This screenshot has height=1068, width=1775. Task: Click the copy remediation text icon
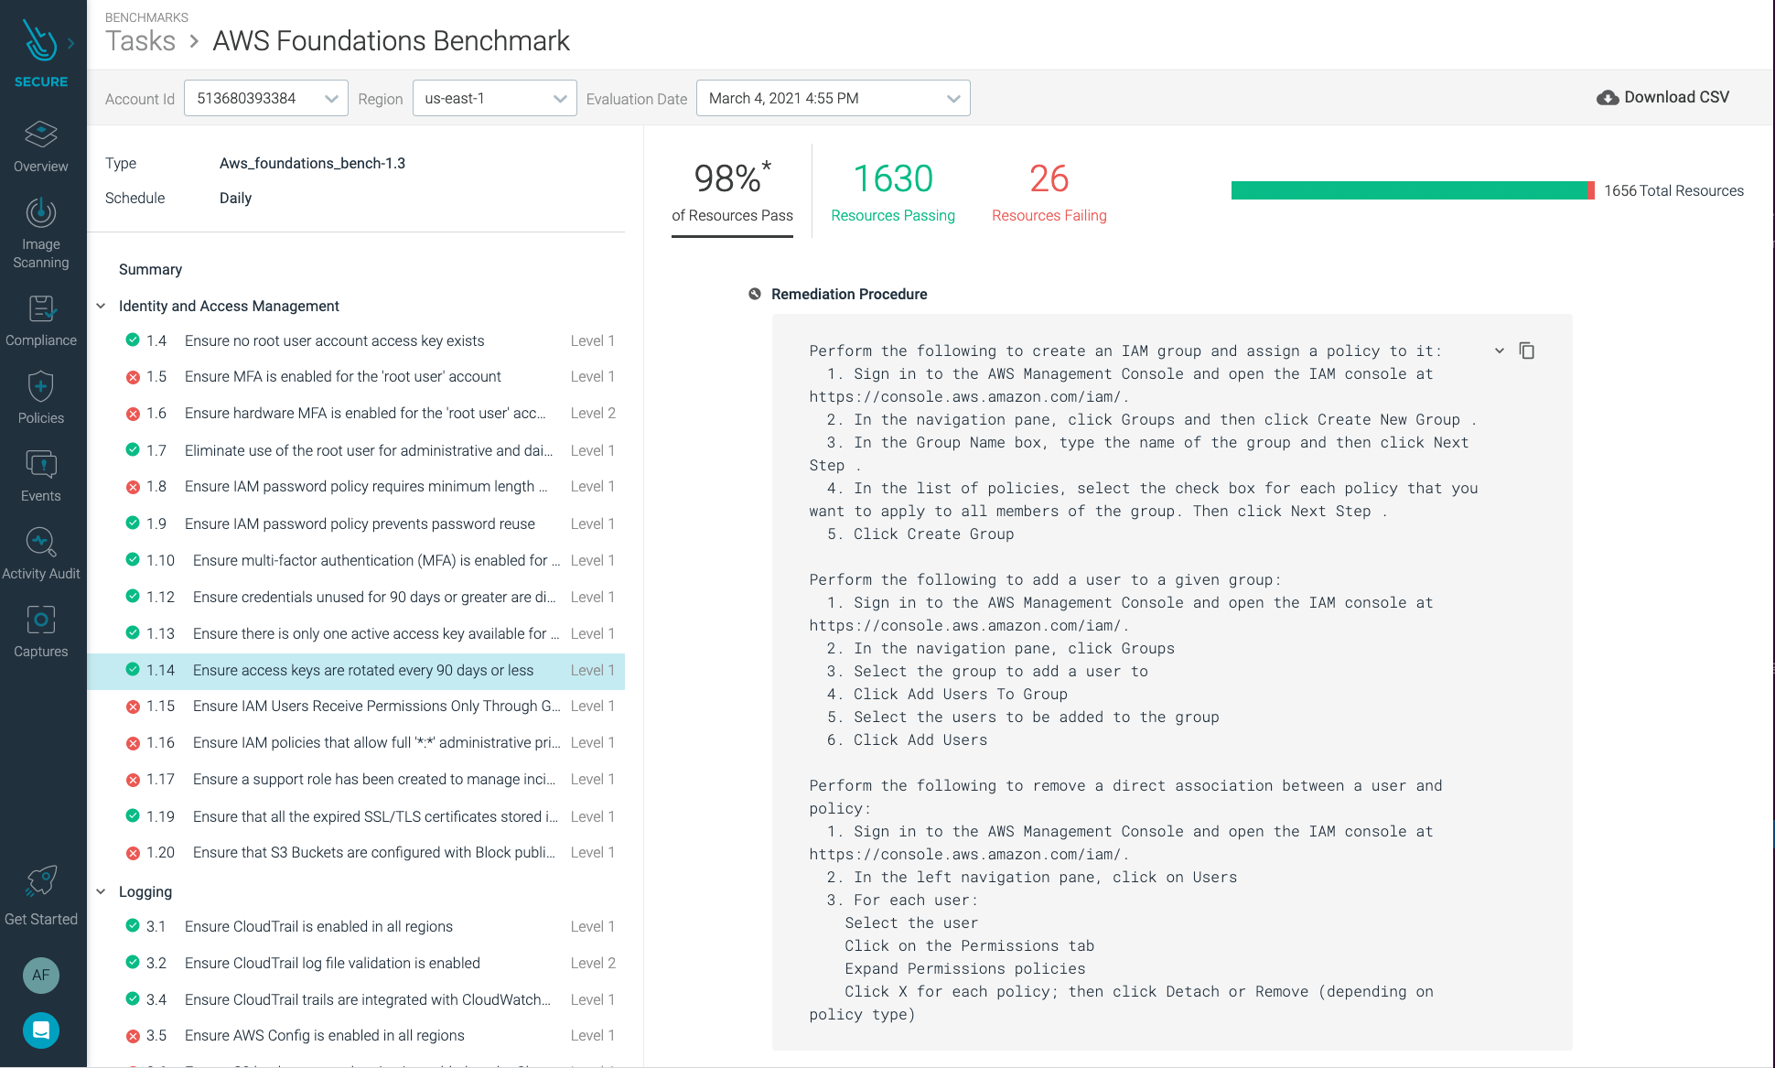point(1526,351)
